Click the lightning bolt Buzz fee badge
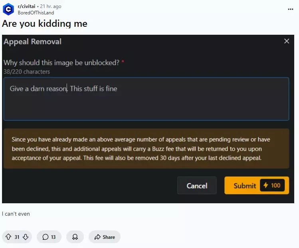 point(272,185)
